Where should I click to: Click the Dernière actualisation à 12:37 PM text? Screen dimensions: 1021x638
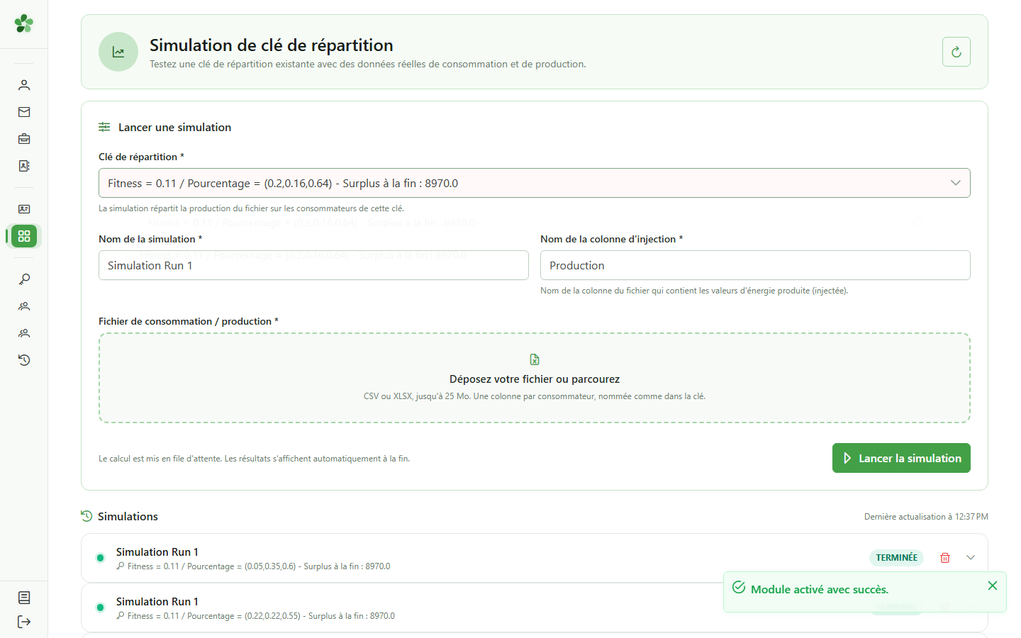pyautogui.click(x=926, y=517)
